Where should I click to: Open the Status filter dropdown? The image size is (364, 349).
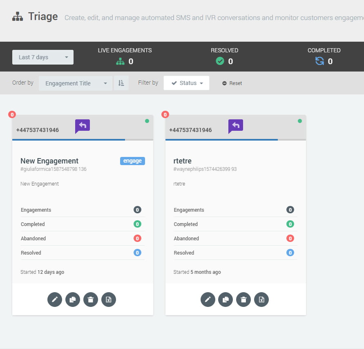(x=186, y=83)
